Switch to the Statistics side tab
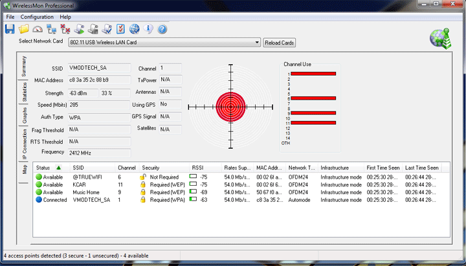The width and height of the screenshot is (466, 266). (x=24, y=92)
